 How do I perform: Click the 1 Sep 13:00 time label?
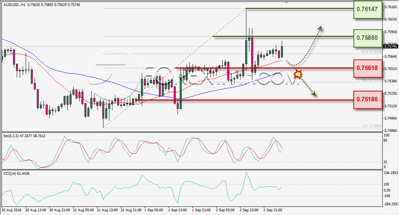click(x=178, y=210)
